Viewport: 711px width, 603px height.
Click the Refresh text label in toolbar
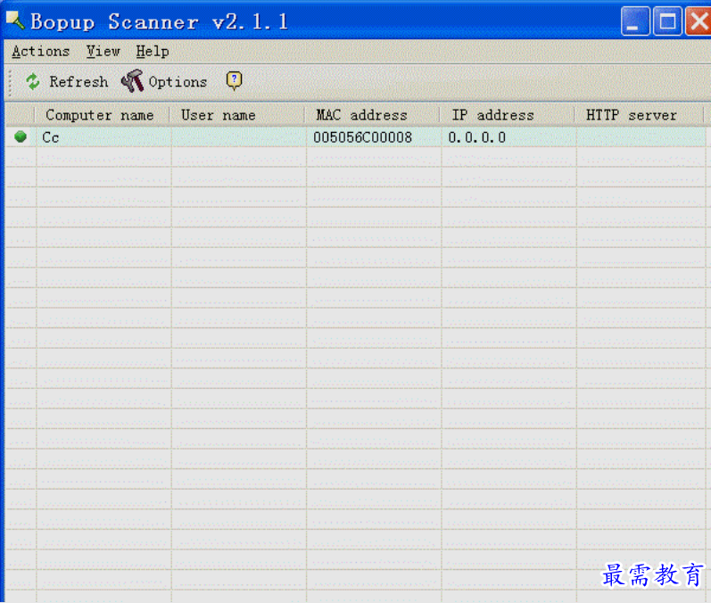(x=79, y=81)
